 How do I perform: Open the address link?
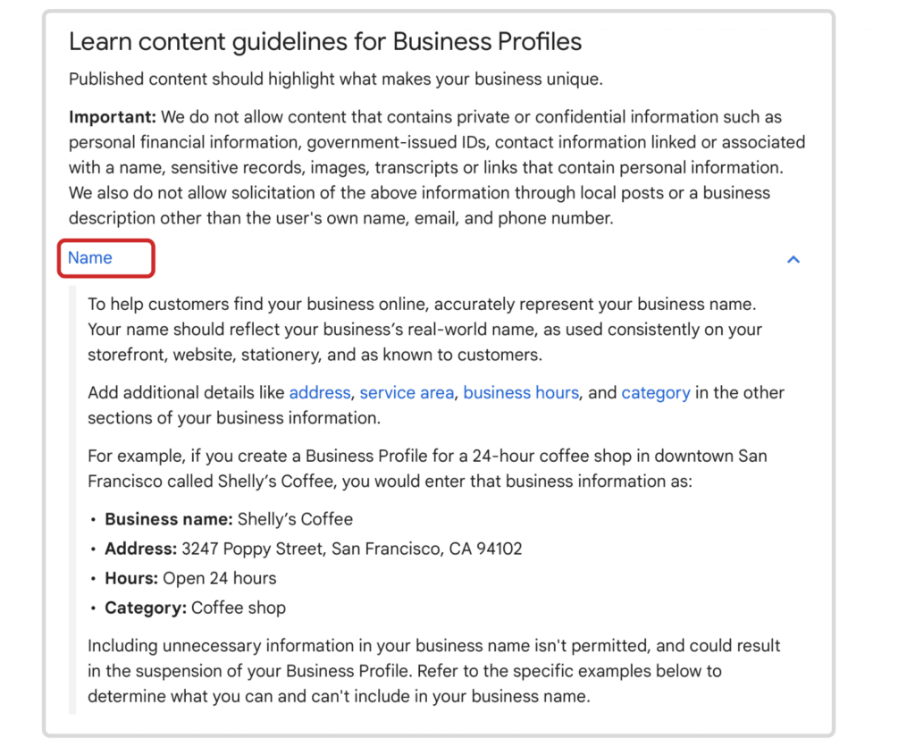[320, 392]
